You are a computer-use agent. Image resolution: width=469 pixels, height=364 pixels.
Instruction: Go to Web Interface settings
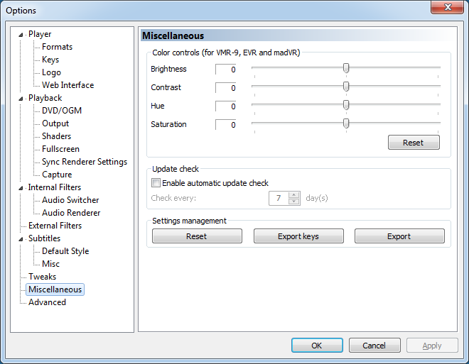(x=68, y=85)
